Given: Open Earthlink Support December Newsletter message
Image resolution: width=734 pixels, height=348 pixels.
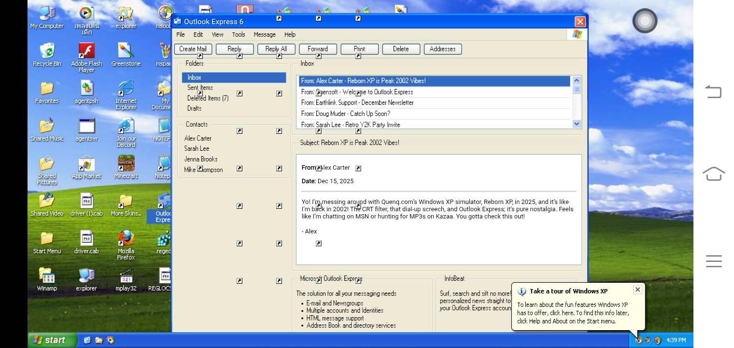Looking at the screenshot, I should (x=435, y=102).
